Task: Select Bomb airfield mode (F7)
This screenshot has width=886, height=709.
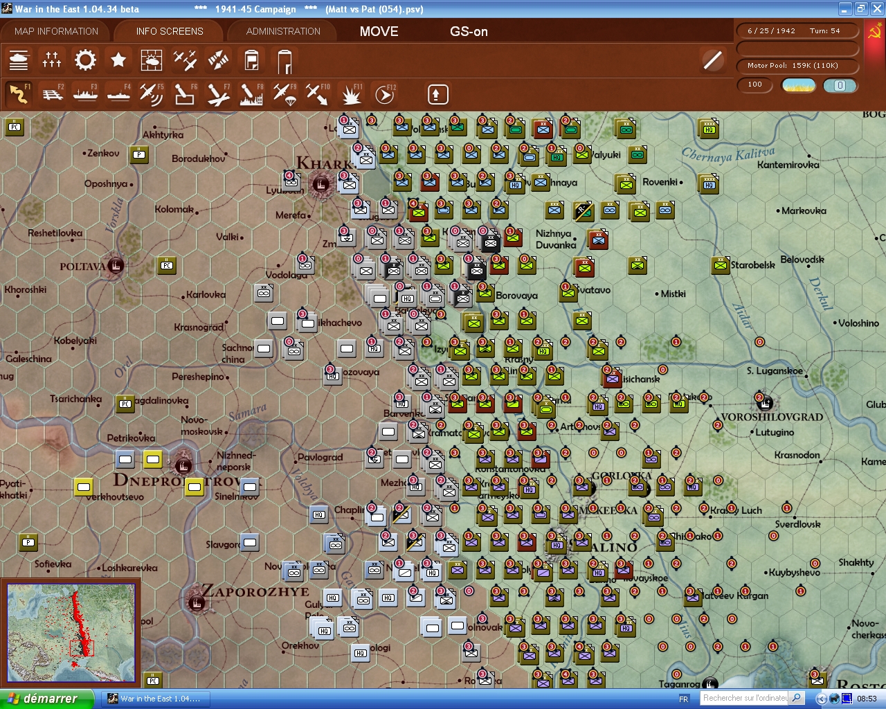Action: 218,94
